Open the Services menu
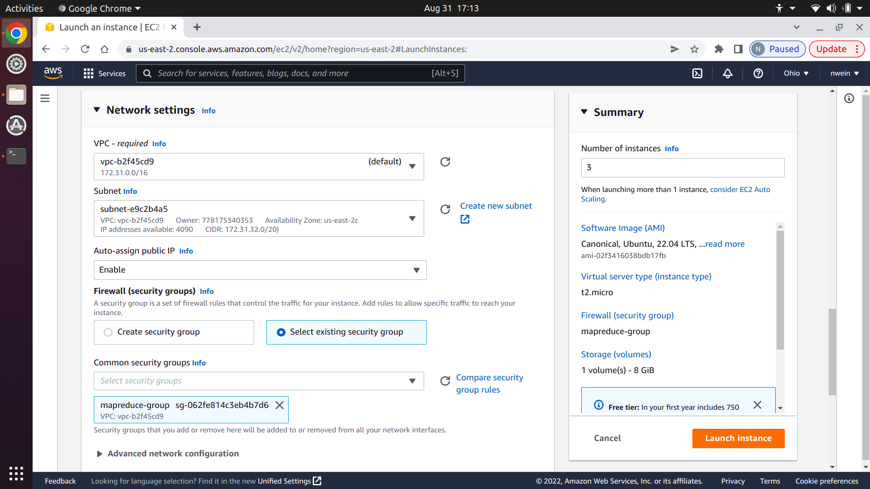The width and height of the screenshot is (870, 489). 105,73
